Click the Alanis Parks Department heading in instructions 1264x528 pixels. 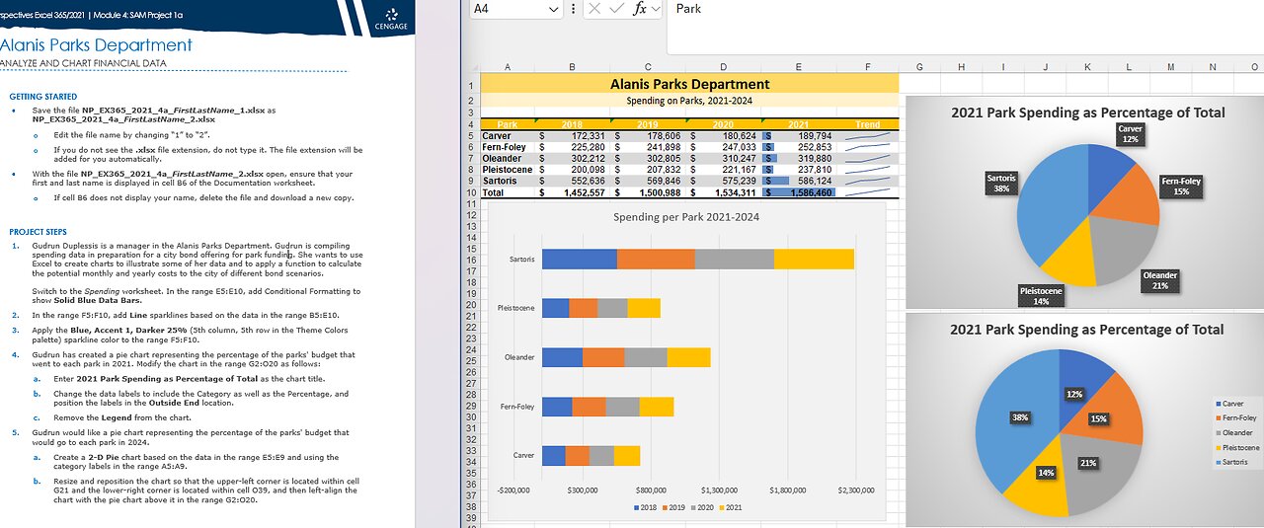point(96,45)
